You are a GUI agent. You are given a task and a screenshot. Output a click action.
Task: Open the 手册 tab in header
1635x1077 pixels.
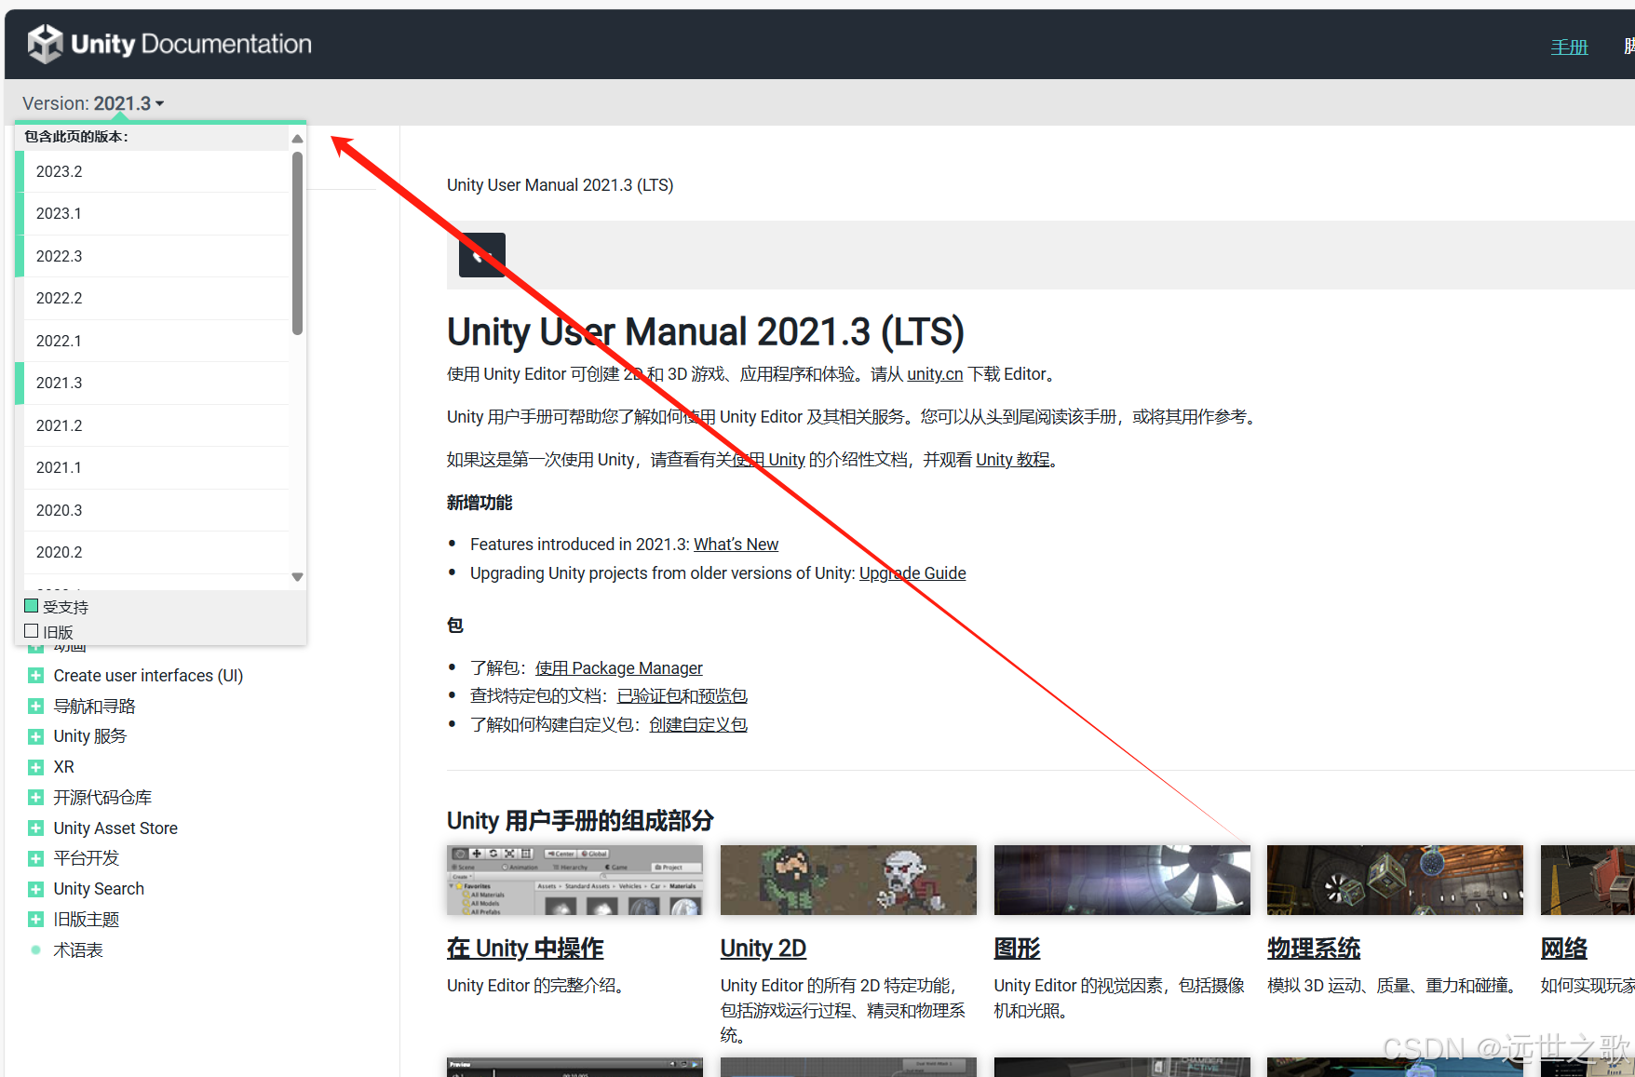1569,47
